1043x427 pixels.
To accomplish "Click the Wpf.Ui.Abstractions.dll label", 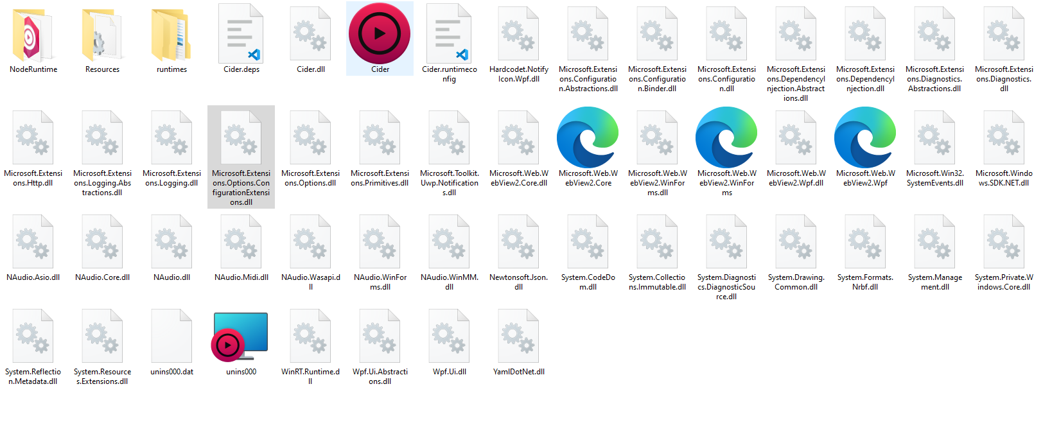I will click(380, 376).
